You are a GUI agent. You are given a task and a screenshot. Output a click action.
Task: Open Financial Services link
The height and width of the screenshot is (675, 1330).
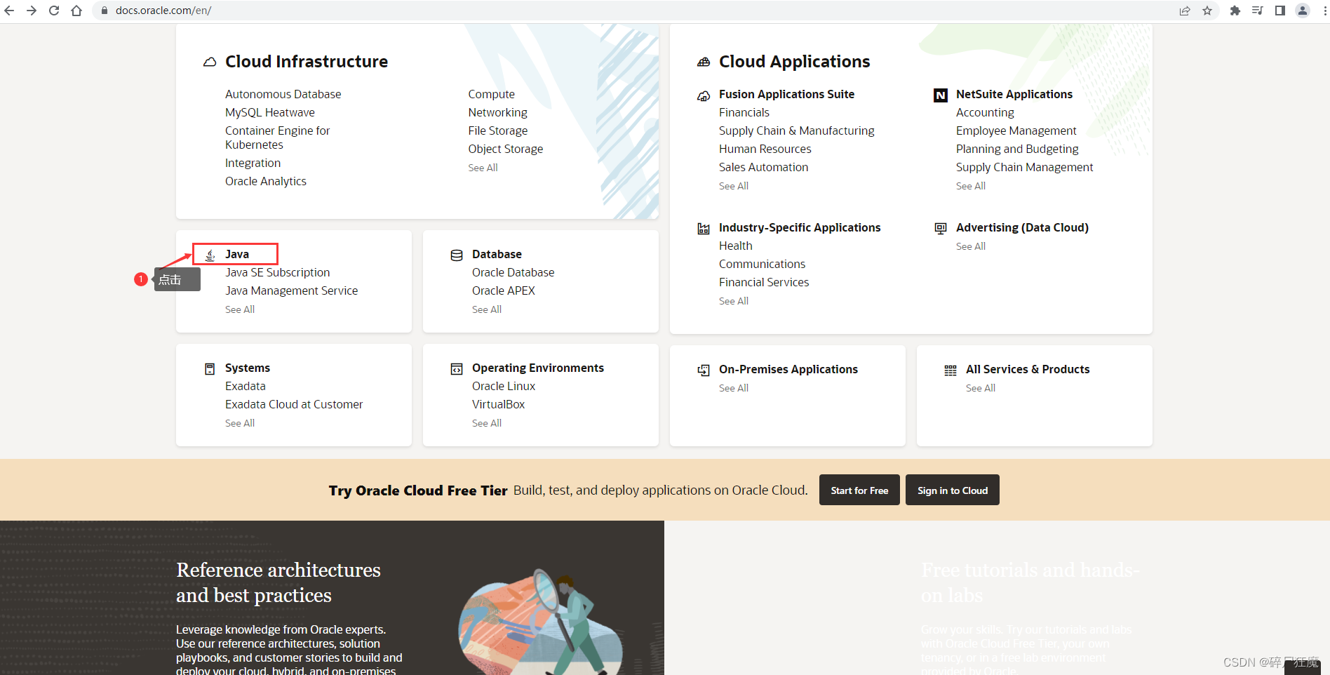pyautogui.click(x=764, y=282)
